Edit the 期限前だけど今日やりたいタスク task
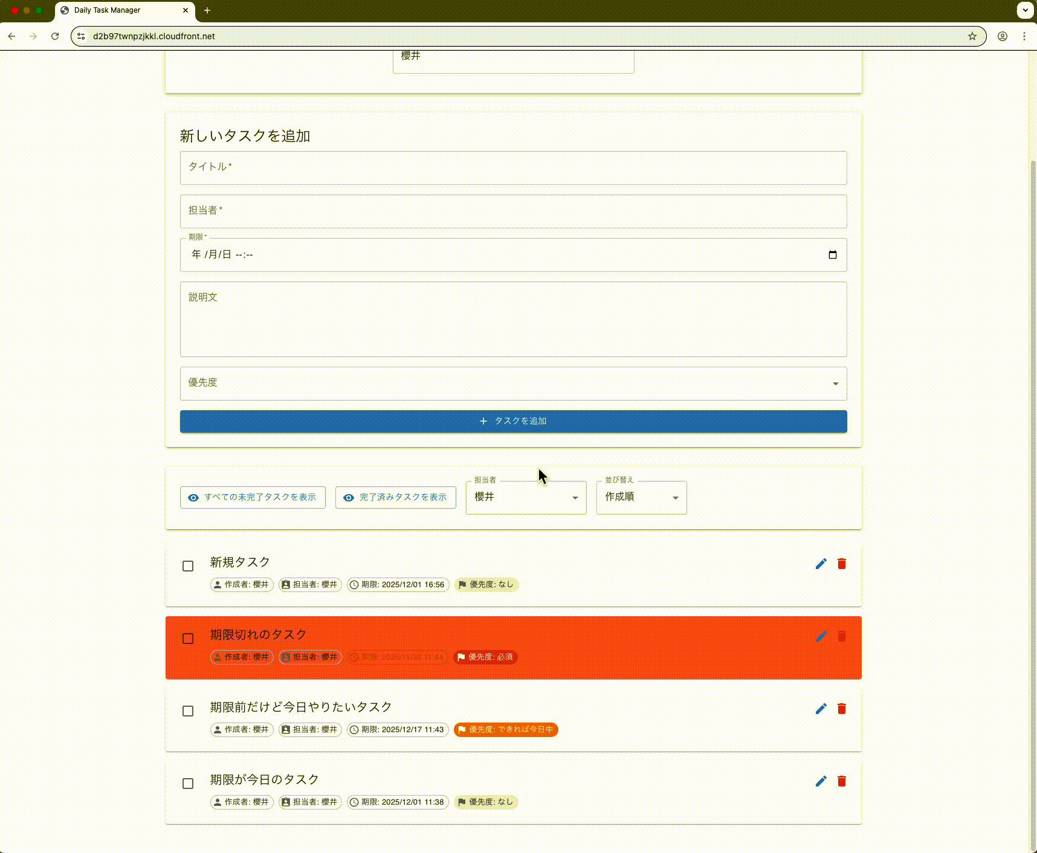The image size is (1037, 853). tap(821, 709)
